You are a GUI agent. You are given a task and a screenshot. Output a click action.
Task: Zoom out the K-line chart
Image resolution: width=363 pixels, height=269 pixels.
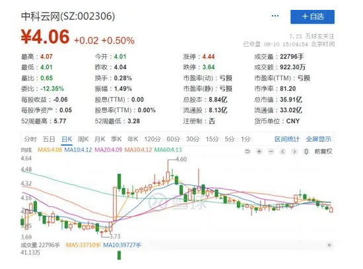click(271, 152)
